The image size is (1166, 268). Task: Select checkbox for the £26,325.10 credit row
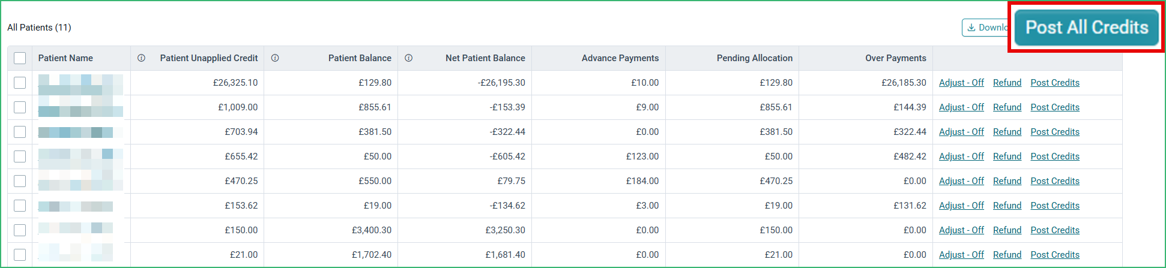tap(20, 83)
